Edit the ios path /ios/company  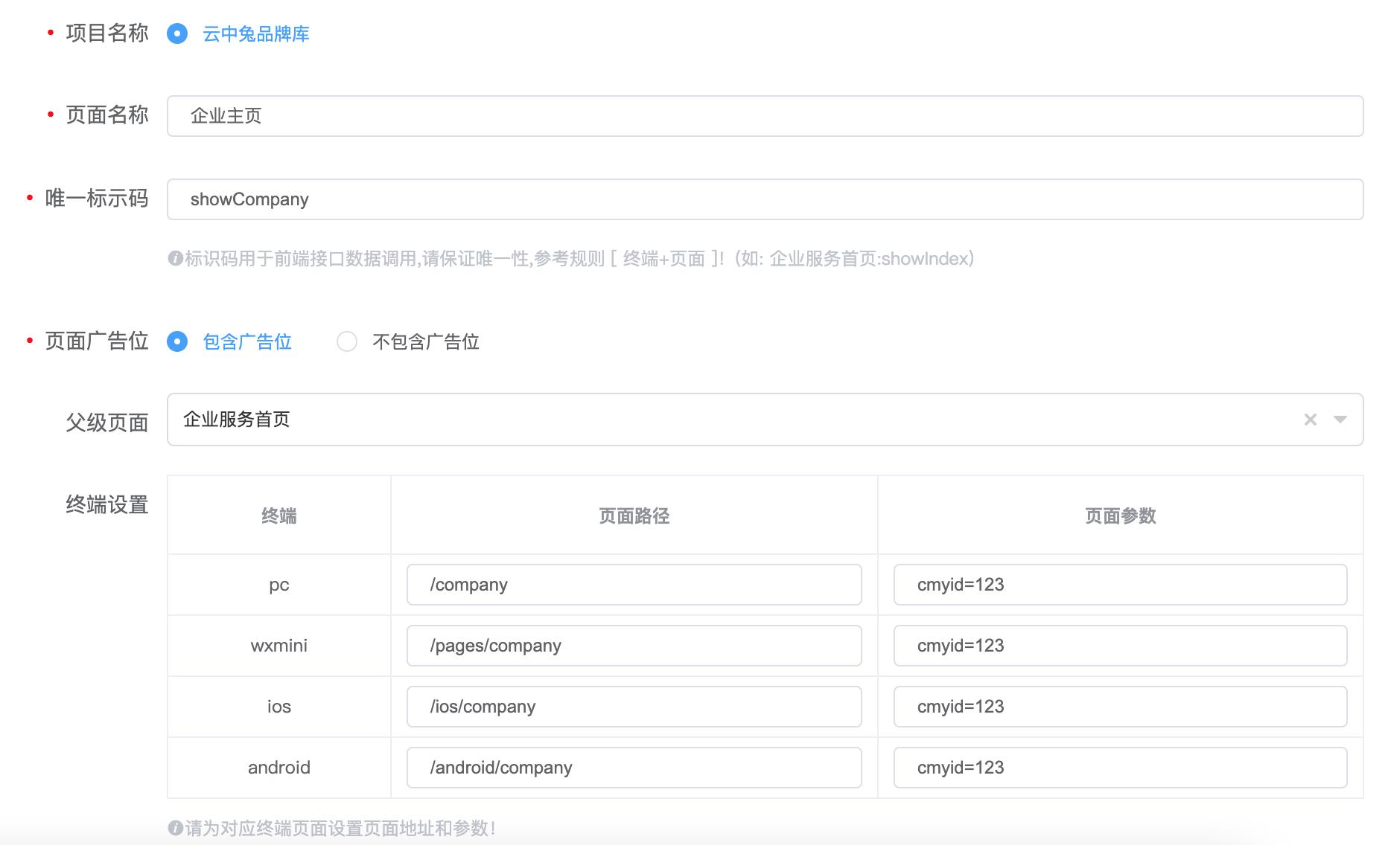click(633, 707)
